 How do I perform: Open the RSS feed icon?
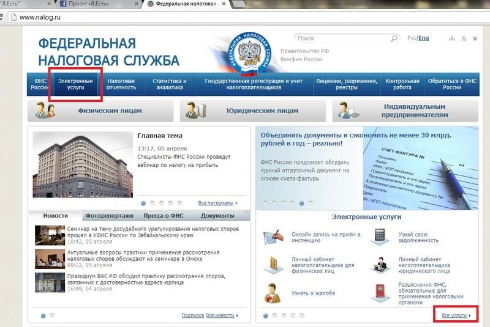[x=463, y=39]
